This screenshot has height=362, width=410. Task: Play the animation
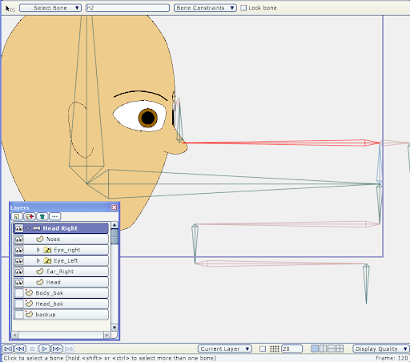click(44, 348)
